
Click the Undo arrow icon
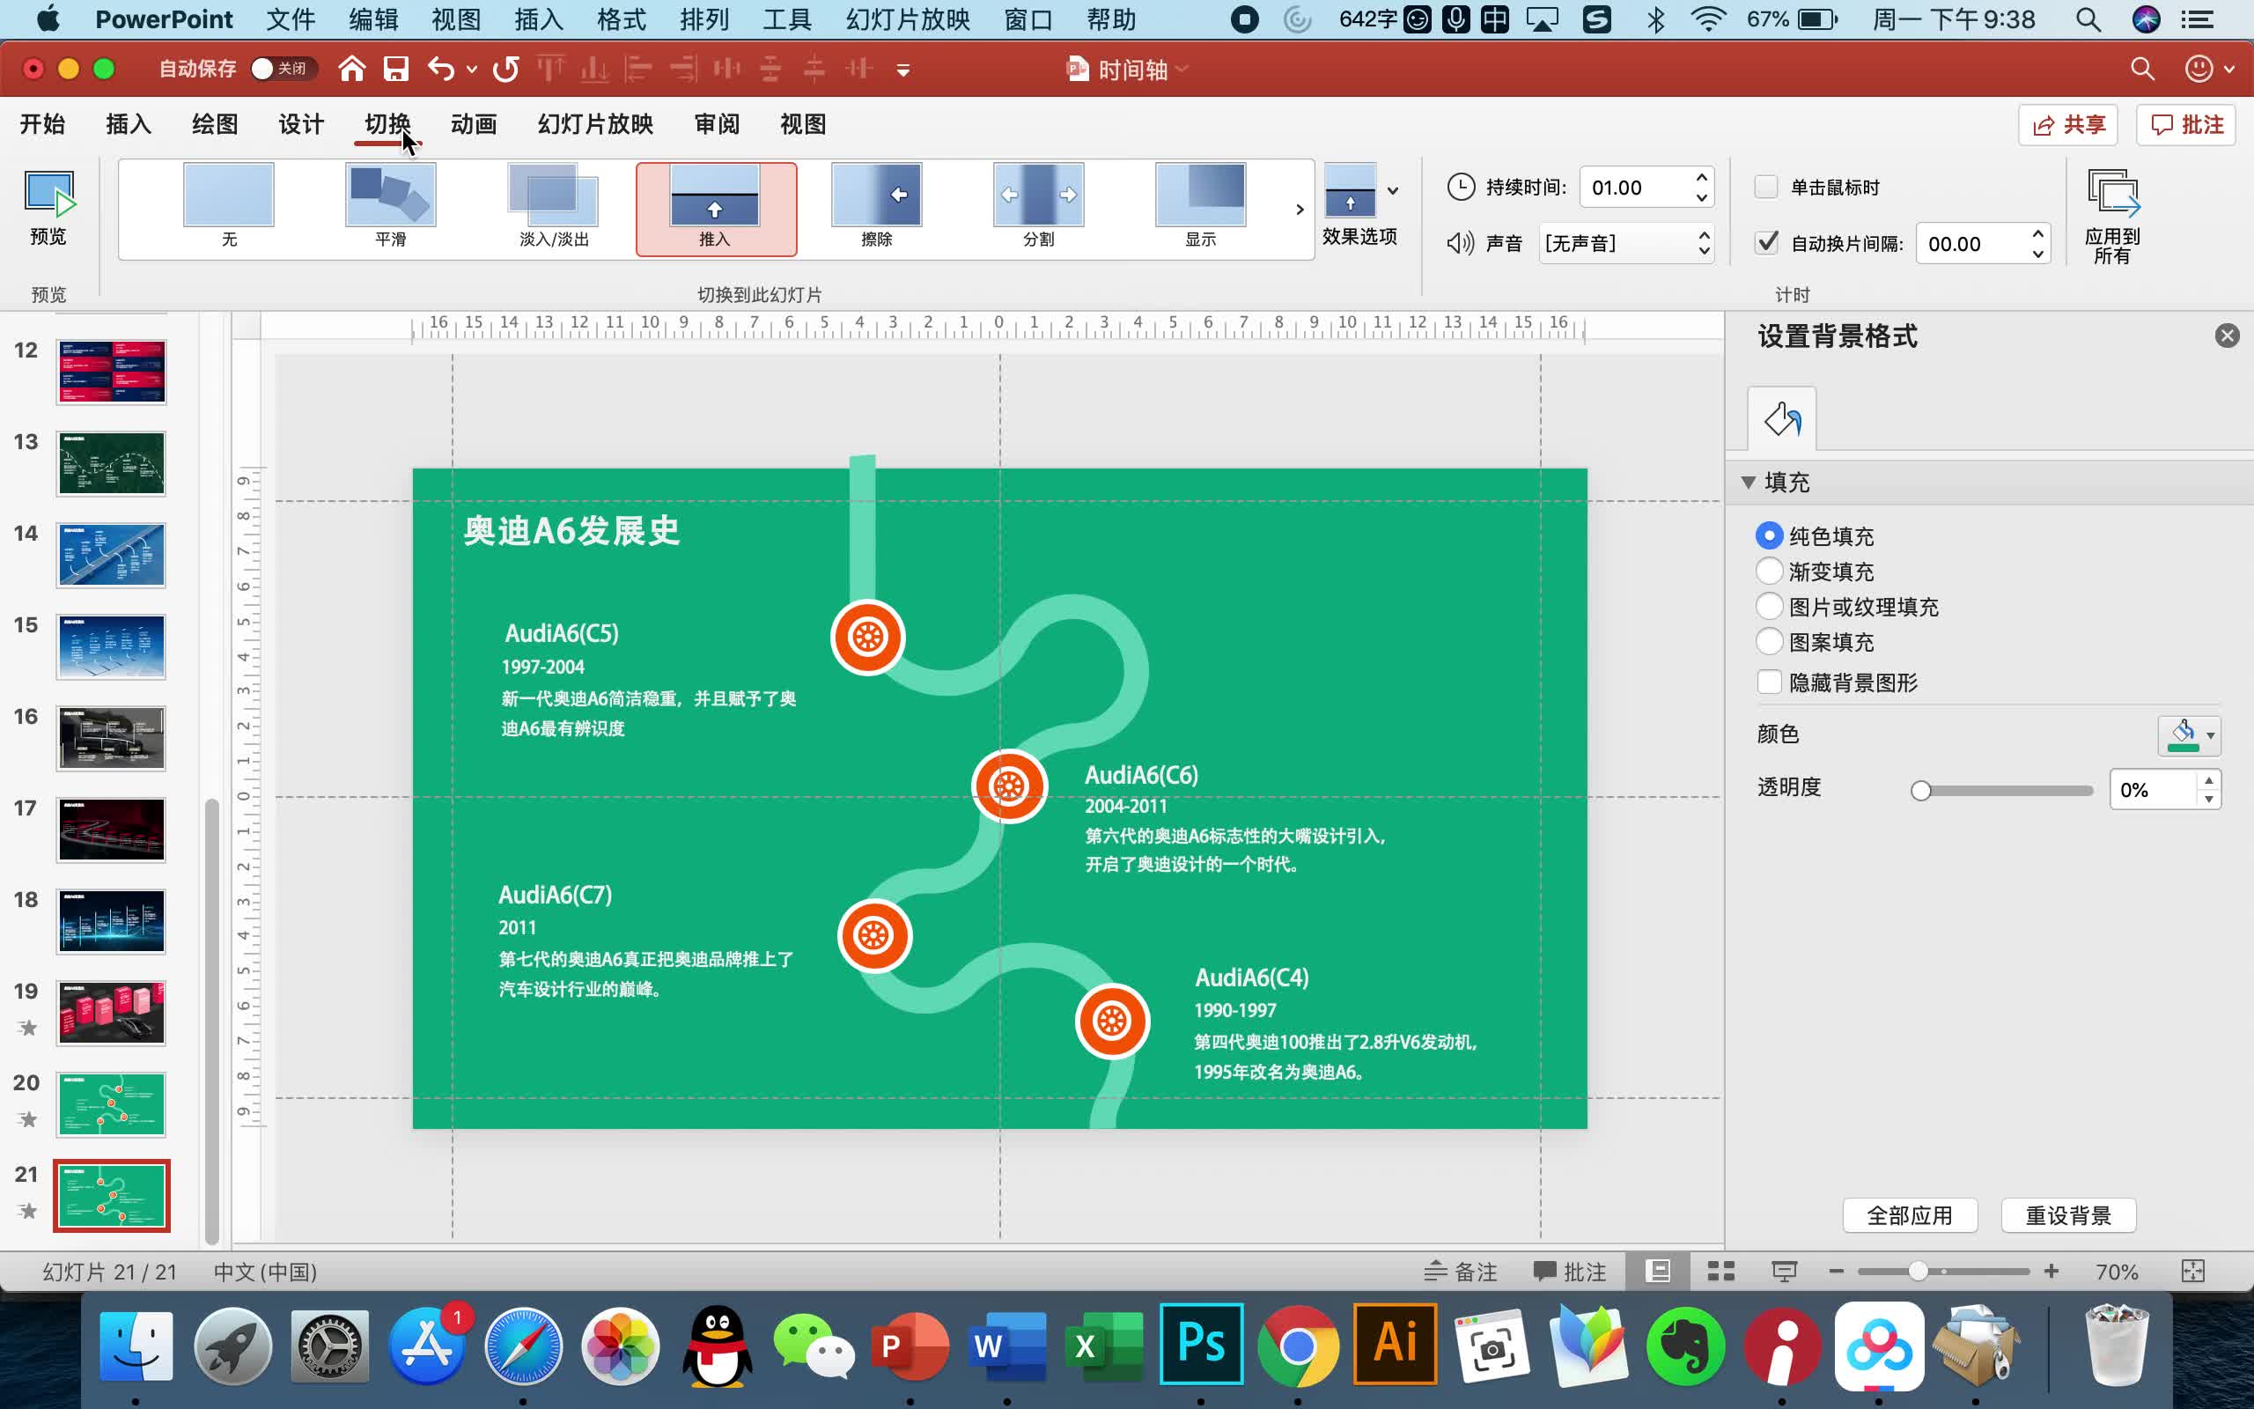pyautogui.click(x=441, y=69)
